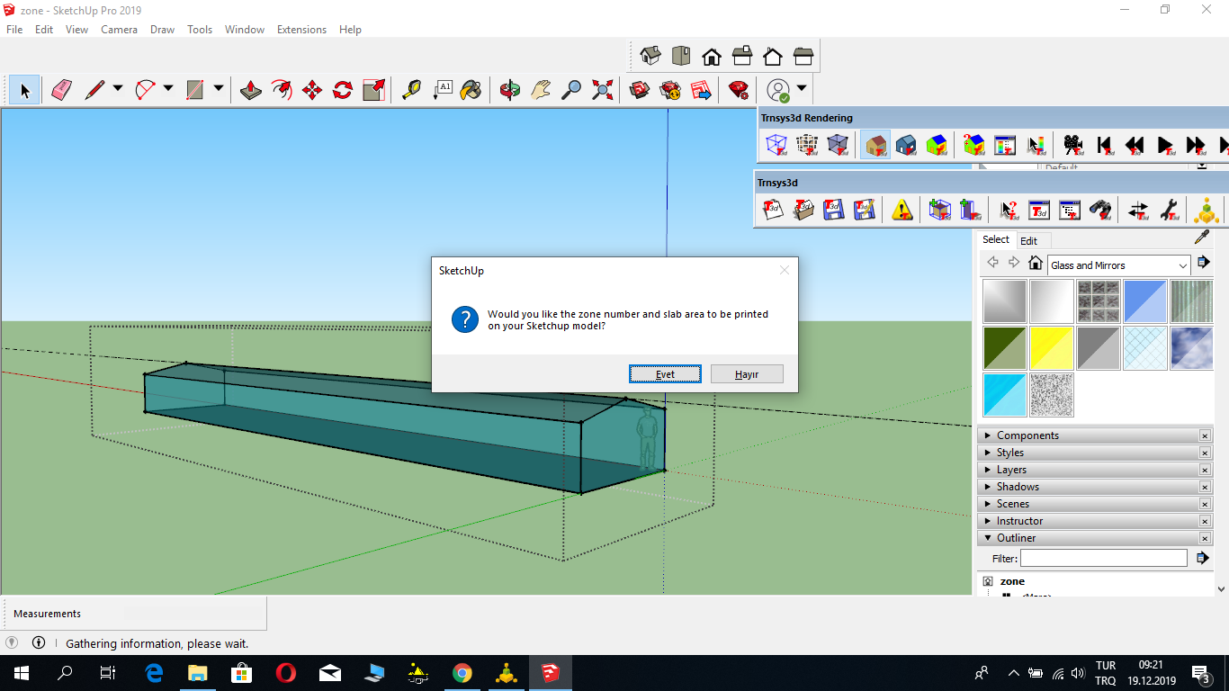Select the Zoom magnifier tool

click(571, 90)
